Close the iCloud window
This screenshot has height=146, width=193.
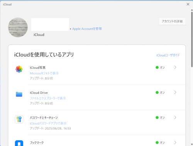click(188, 4)
